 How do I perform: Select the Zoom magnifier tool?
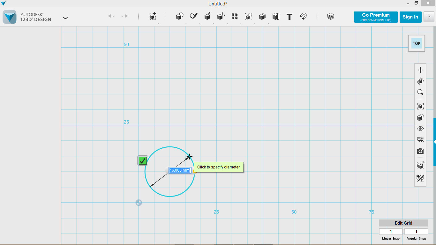point(420,92)
